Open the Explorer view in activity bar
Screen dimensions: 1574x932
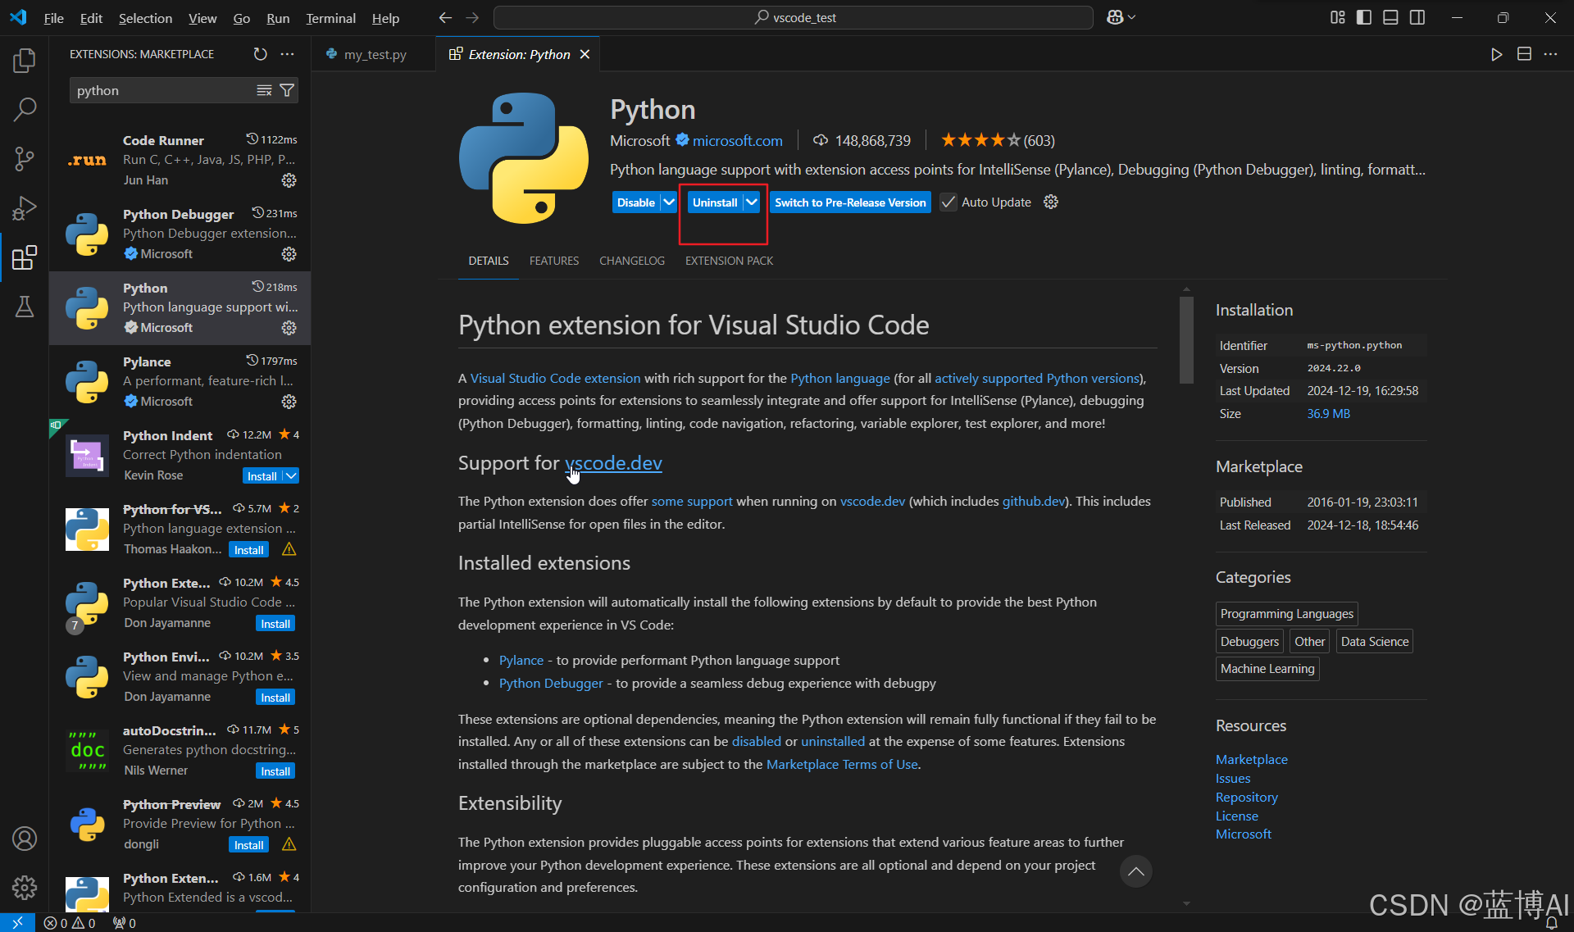(25, 60)
